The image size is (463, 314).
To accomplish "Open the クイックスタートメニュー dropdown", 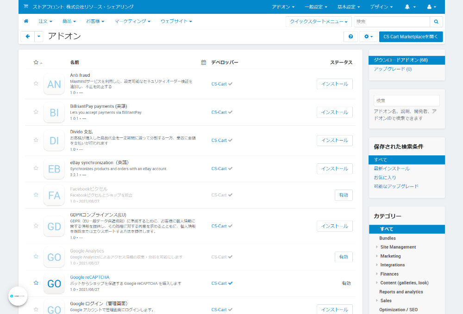I will (x=319, y=22).
